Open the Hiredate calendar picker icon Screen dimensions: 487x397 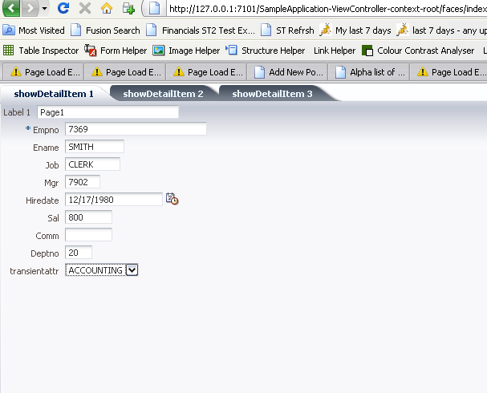pos(172,199)
